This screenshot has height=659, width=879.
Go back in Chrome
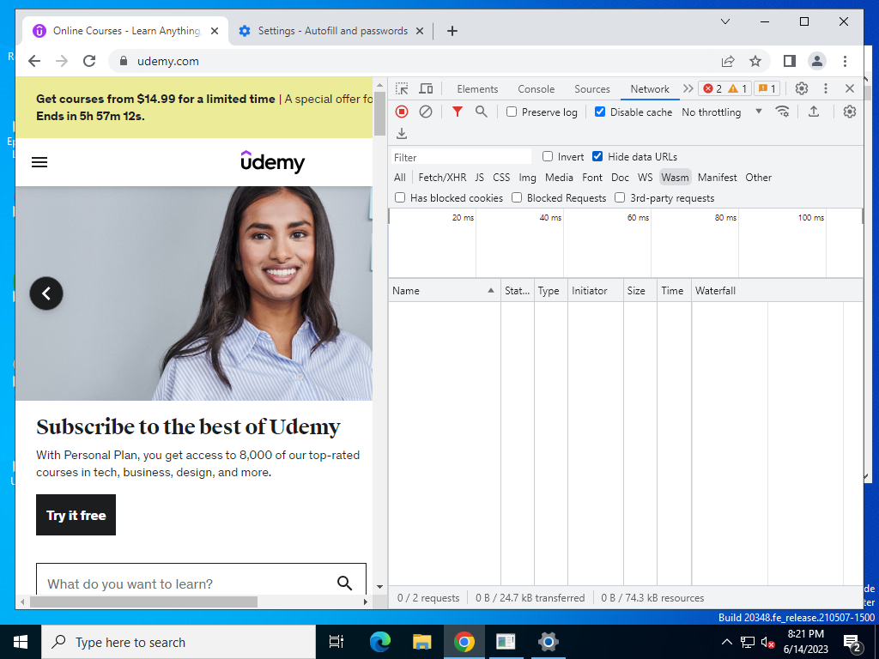tap(34, 61)
